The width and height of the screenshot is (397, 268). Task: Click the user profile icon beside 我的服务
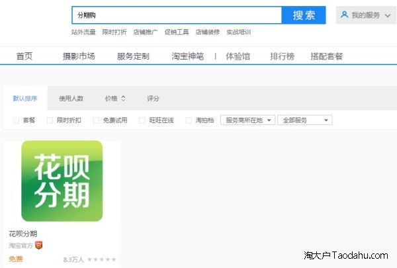[344, 15]
